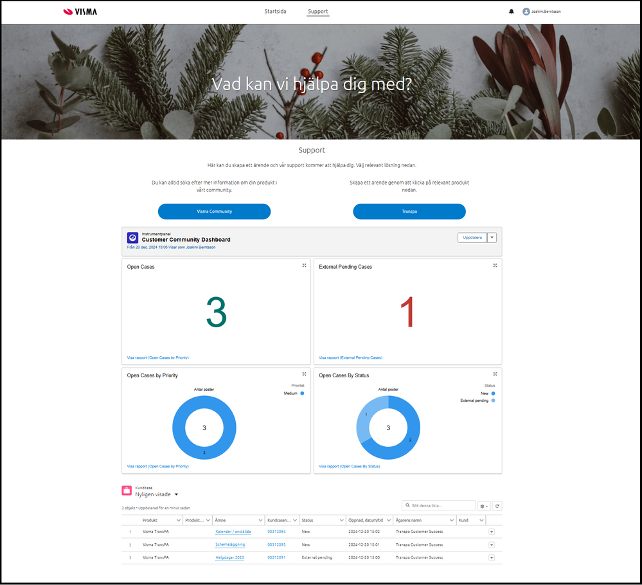Open the Kalender / anställda case

pyautogui.click(x=233, y=532)
